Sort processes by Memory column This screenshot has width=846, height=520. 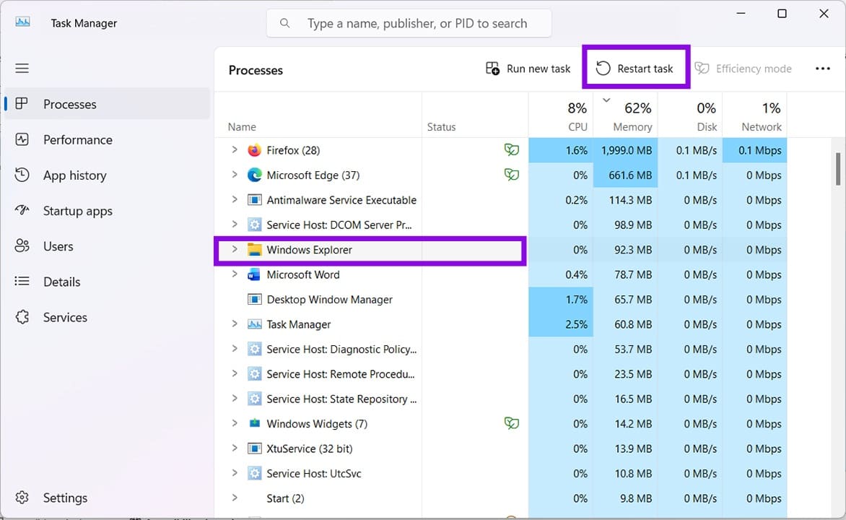[x=626, y=116]
